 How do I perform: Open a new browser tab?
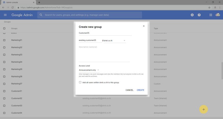click(39, 2)
